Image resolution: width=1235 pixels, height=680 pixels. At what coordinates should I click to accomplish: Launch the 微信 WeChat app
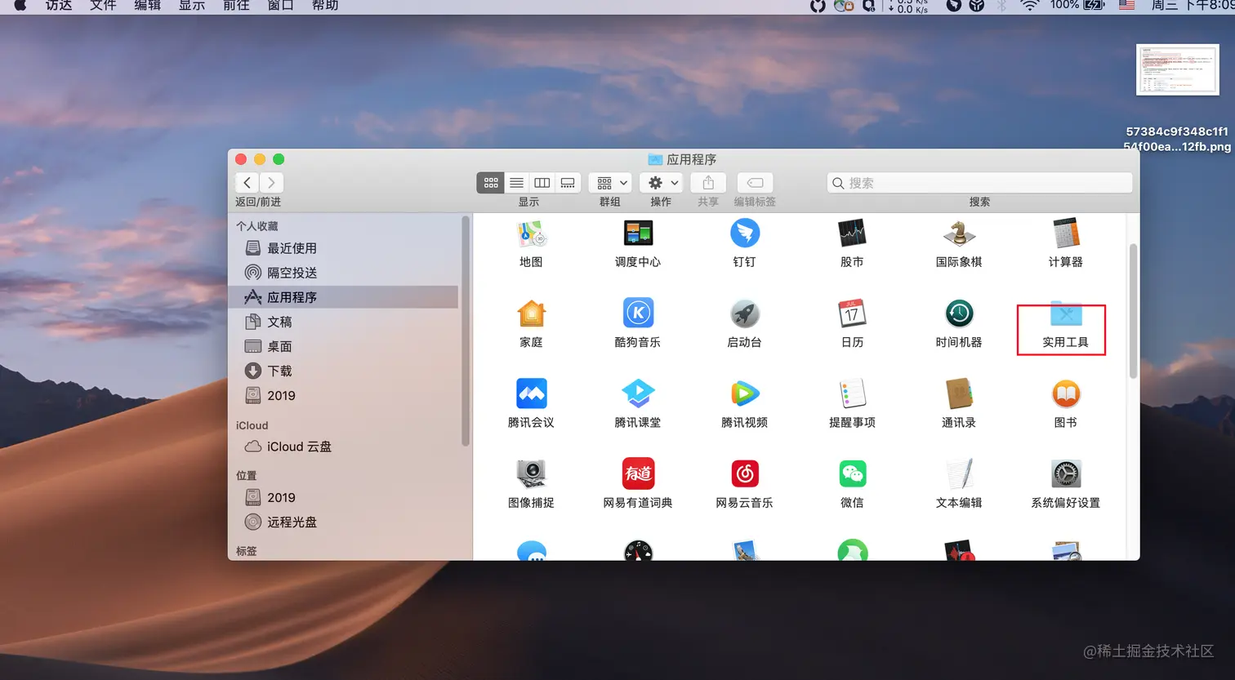click(852, 473)
